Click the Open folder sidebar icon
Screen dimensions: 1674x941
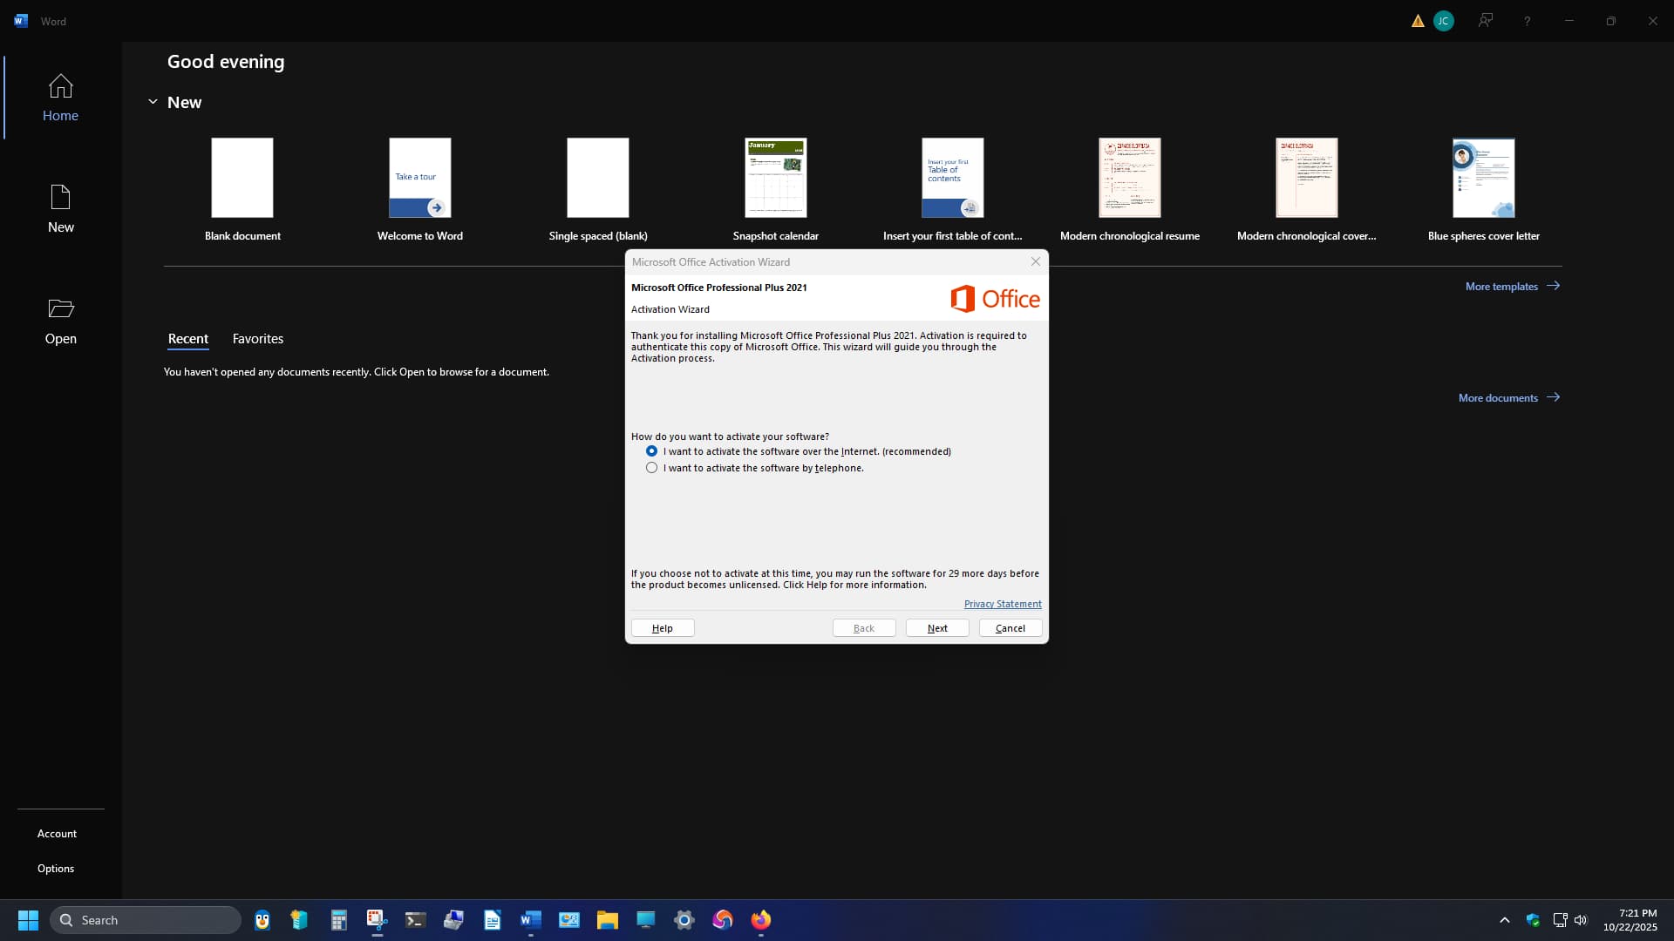click(x=60, y=308)
